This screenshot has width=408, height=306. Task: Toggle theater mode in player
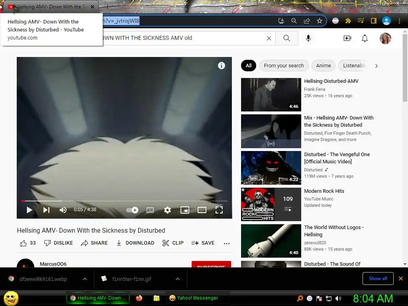pyautogui.click(x=202, y=210)
